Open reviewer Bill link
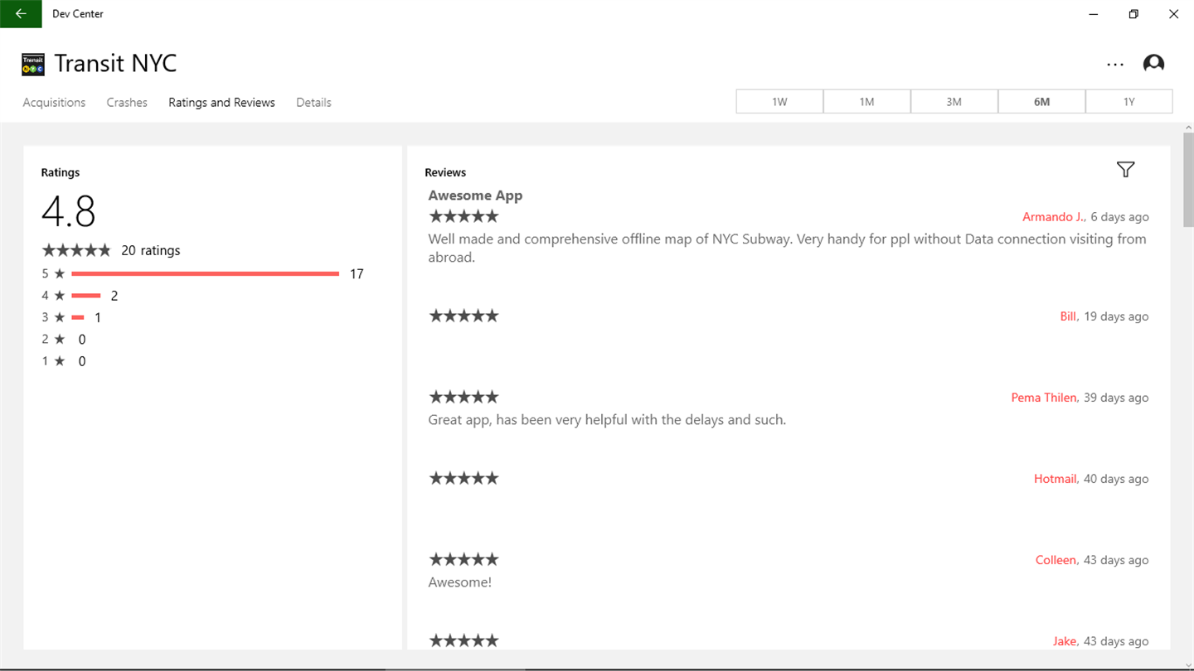 (1068, 316)
